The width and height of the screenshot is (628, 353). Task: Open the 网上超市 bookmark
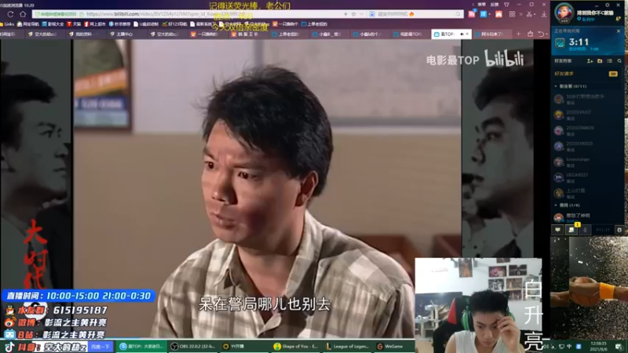95,24
